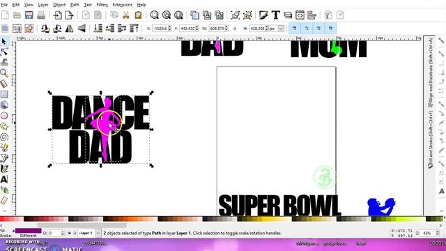The width and height of the screenshot is (446, 251).
Task: Click the width W stepper arrows
Action: pyautogui.click(x=226, y=29)
